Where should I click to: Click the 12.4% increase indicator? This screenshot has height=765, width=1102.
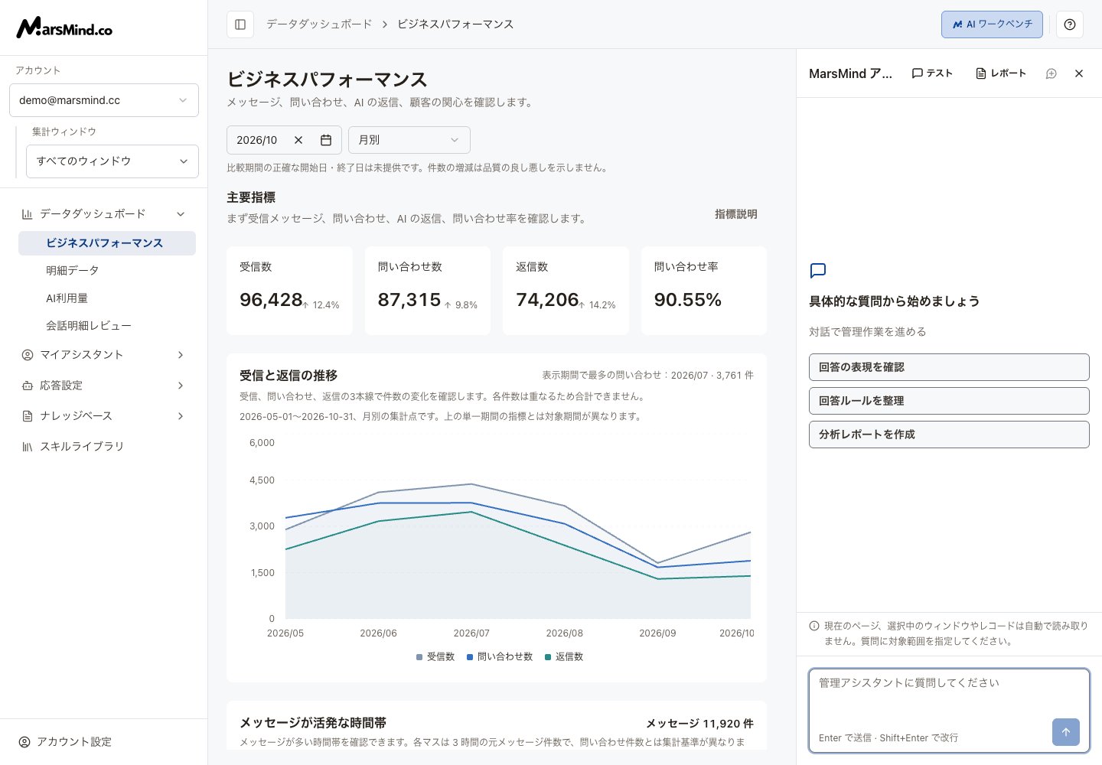pos(321,305)
